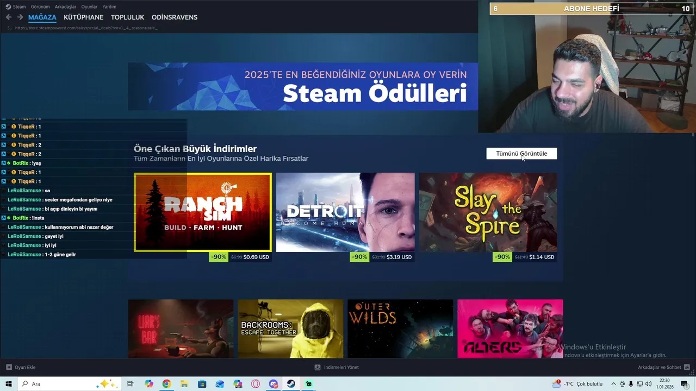
Task: Open the Görünüm menu
Action: coord(40,7)
